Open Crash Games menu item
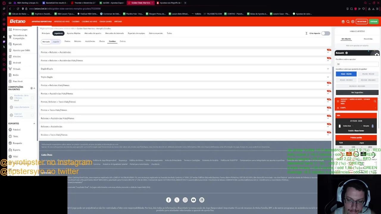The height and width of the screenshot is (214, 381). pos(106,21)
